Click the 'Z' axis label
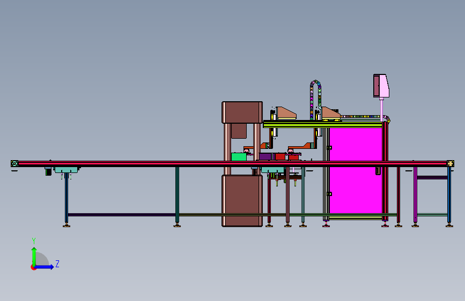The height and width of the screenshot is (301, 465). tap(57, 264)
